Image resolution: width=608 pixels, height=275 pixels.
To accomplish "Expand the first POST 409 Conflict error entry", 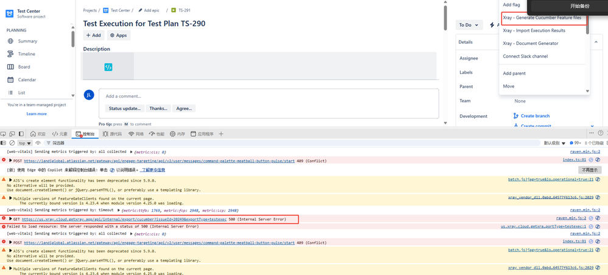I will [11, 160].
